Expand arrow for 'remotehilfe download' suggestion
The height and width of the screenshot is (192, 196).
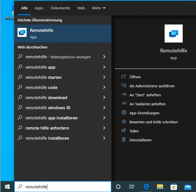pos(104,97)
